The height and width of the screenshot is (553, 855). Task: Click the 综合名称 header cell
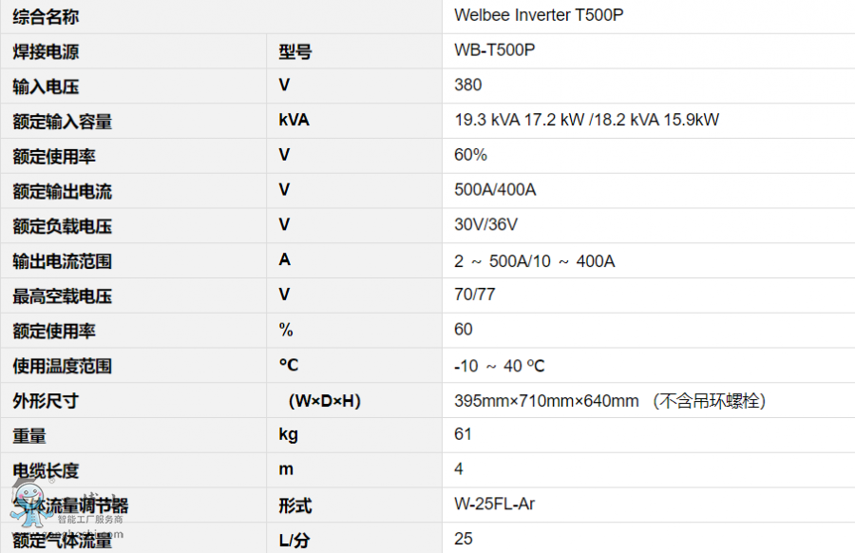pos(46,16)
